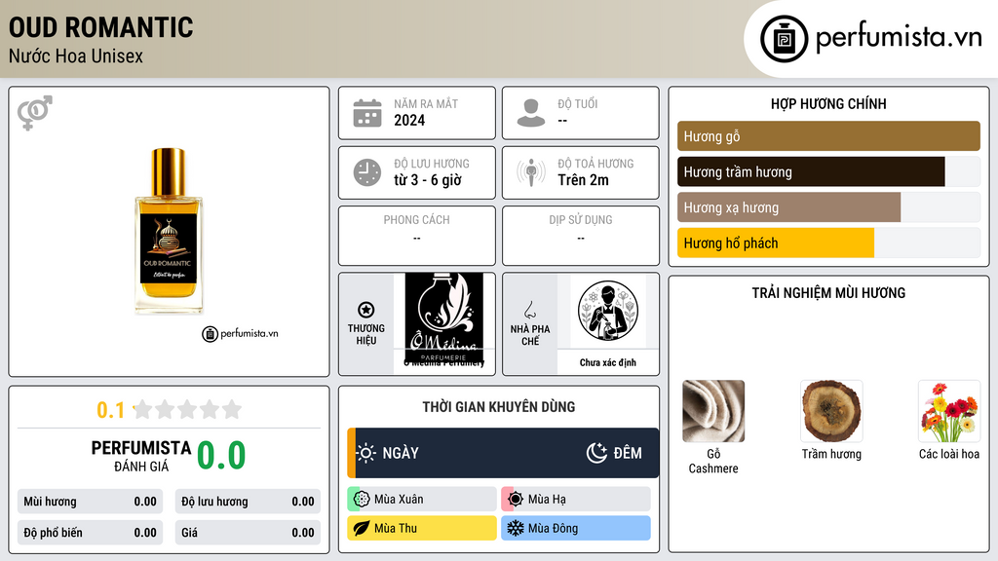The width and height of the screenshot is (998, 561).
Task: Click the NHÀ PHA CHẾ label
Action: click(529, 335)
